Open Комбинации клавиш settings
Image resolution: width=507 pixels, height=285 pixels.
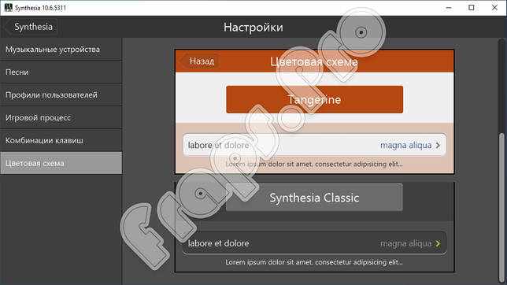(x=61, y=140)
